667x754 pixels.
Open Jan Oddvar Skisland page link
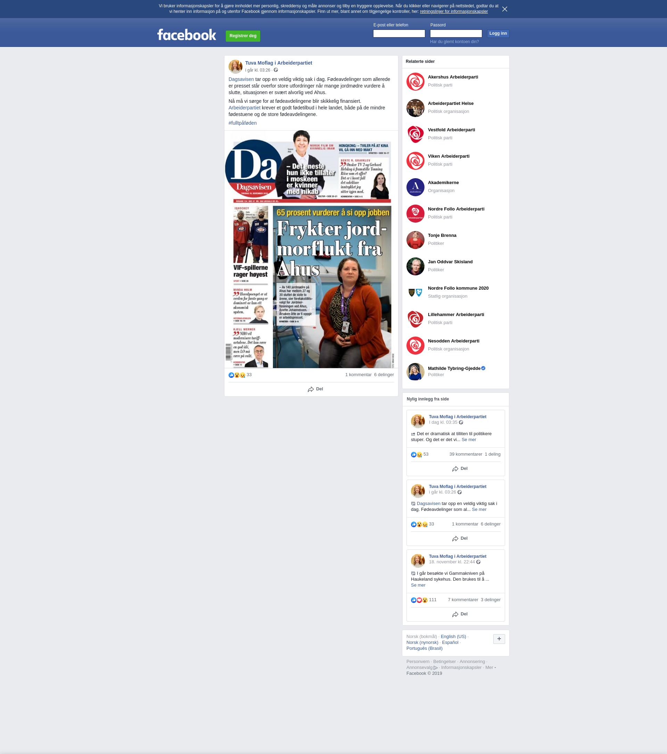tap(450, 262)
